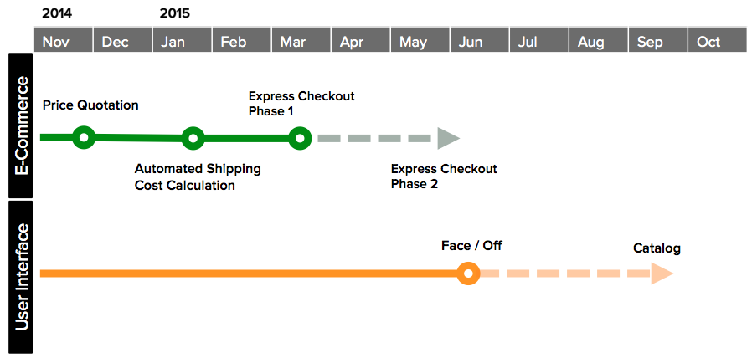
Task: Click the gray dashed arrowhead for Express Checkout Phase 2
Action: coord(448,138)
